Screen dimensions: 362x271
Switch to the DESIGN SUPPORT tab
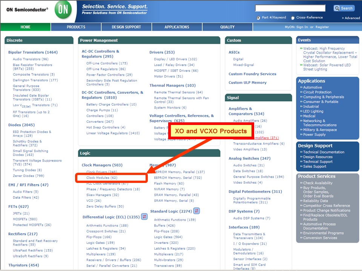[x=126, y=27]
